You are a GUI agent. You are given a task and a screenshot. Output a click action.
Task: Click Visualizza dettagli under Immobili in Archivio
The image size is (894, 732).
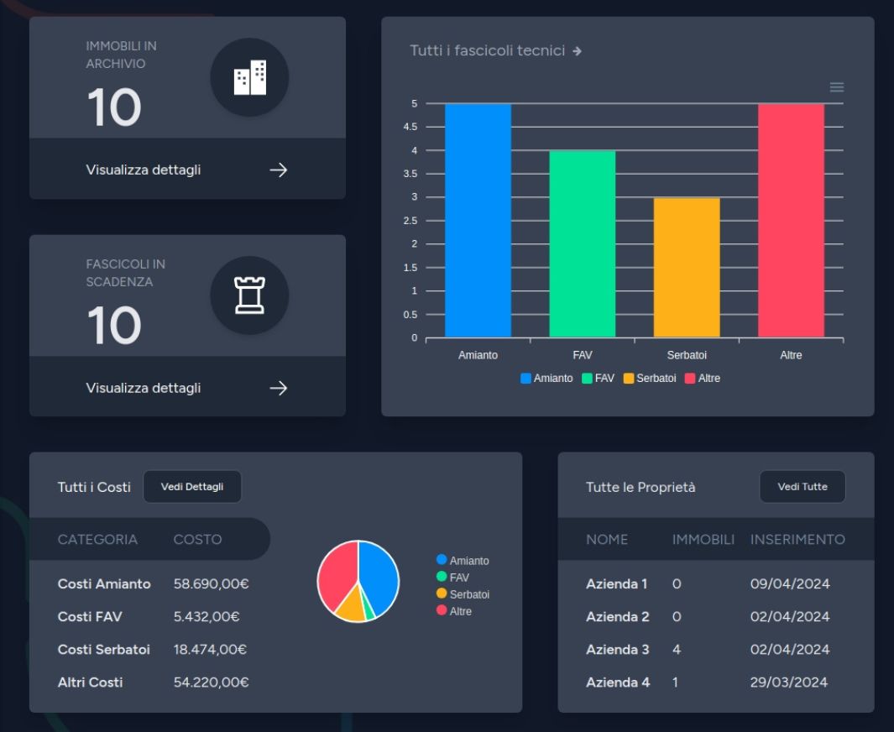[143, 170]
